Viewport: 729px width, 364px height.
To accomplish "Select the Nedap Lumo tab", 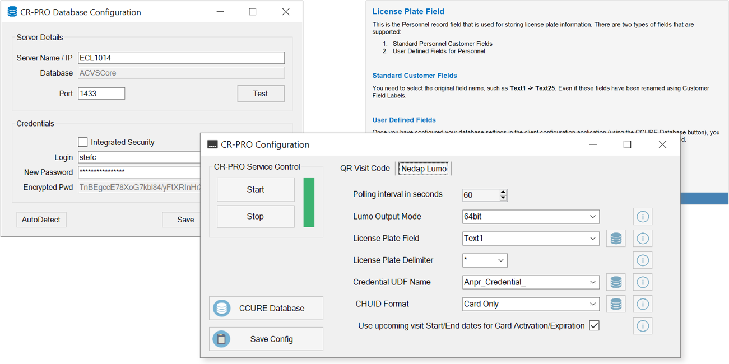I will coord(424,169).
